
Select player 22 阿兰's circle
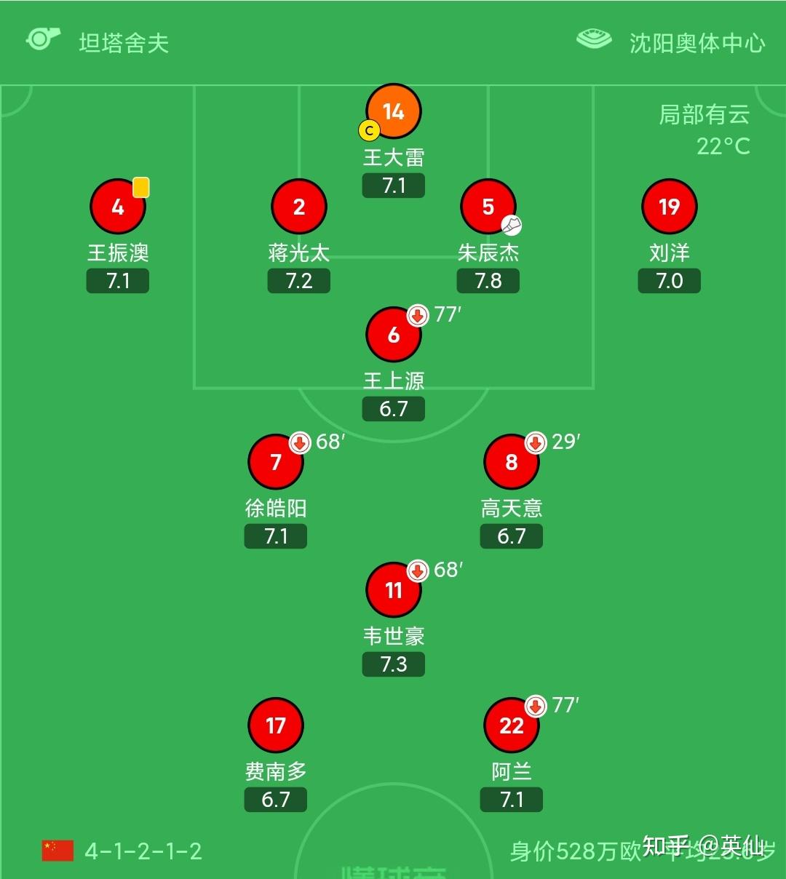coord(512,725)
